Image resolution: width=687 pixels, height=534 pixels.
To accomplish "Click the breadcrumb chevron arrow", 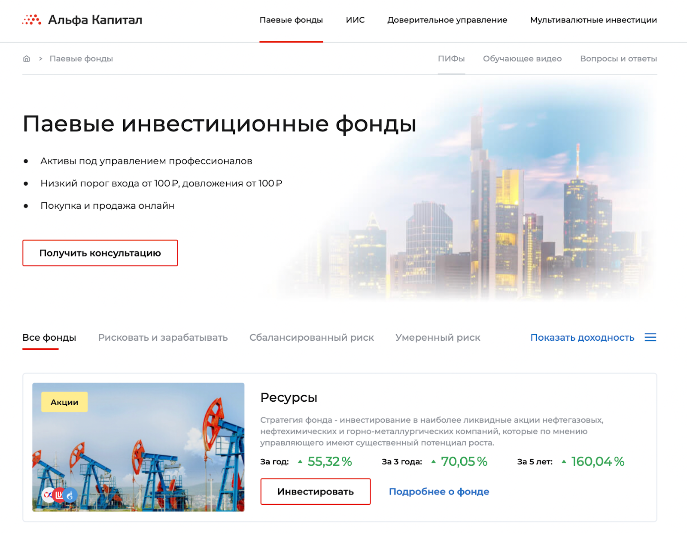I will 40,58.
